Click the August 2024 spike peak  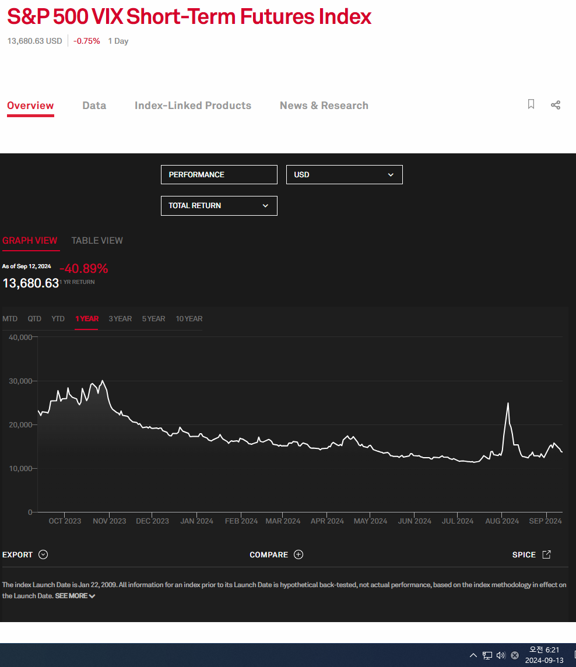click(508, 403)
